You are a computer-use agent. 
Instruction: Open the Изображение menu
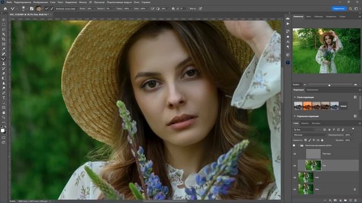click(40, 2)
